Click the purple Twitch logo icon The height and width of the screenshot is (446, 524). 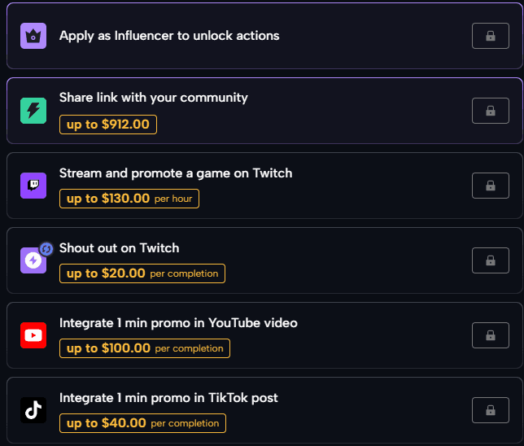click(33, 186)
